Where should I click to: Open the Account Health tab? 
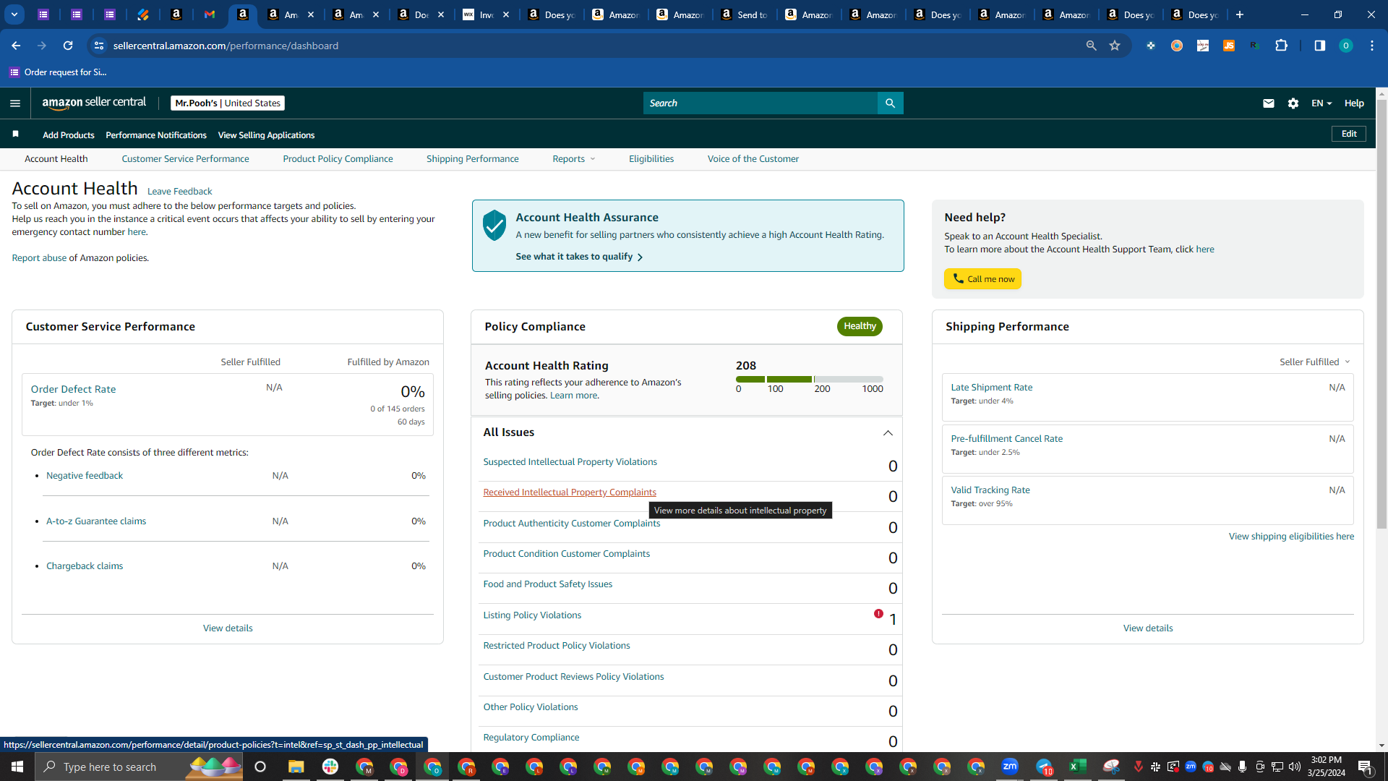56,159
